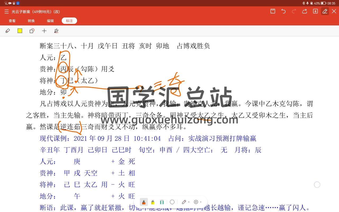Tap the battery indicator showing 43%
The width and height of the screenshot is (339, 212).
(320, 3)
